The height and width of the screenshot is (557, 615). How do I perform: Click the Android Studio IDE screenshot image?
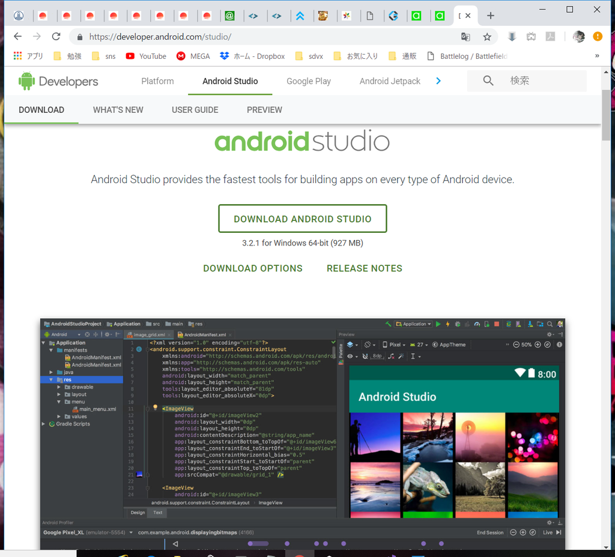(x=303, y=433)
